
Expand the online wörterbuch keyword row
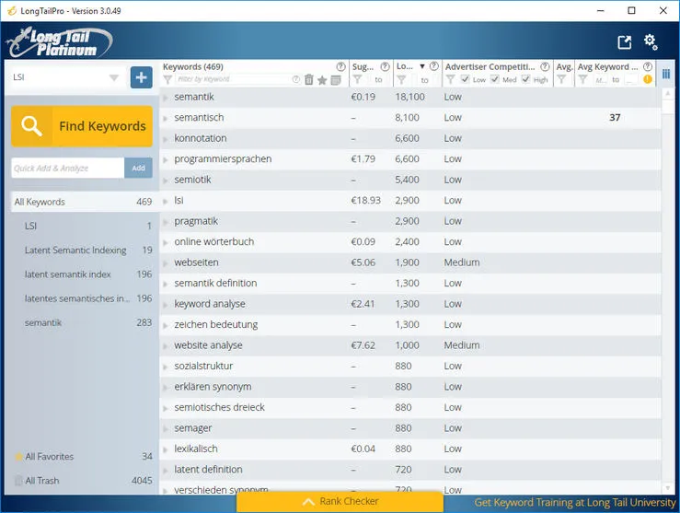(x=166, y=242)
